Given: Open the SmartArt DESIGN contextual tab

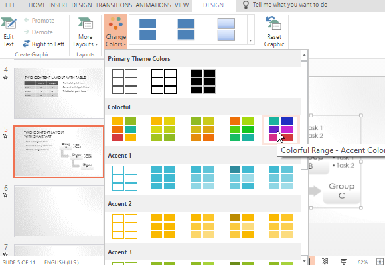Looking at the screenshot, I should point(213,5).
